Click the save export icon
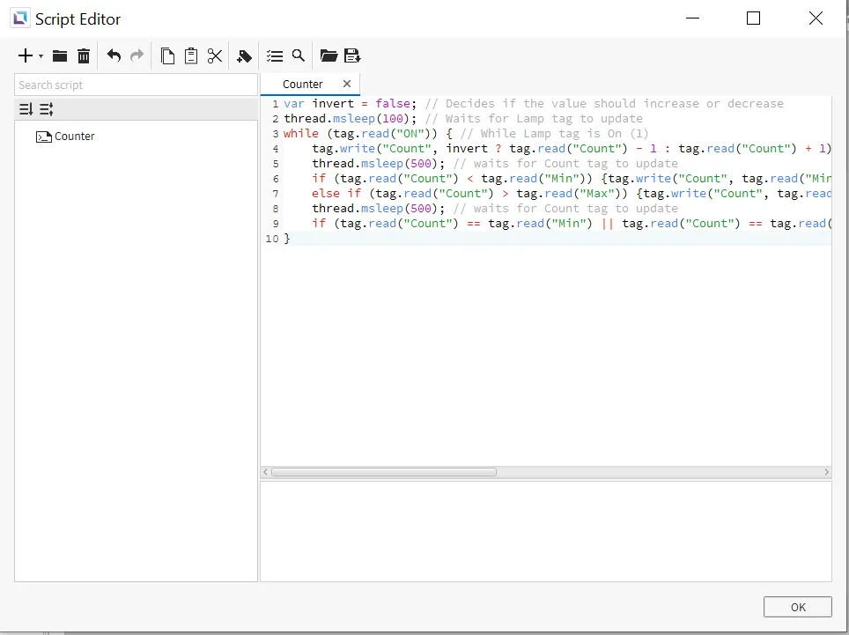 point(352,56)
